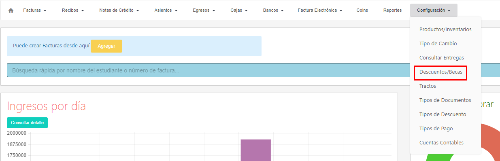Open the Bancos dropdown
The width and height of the screenshot is (500, 161).
point(273,11)
